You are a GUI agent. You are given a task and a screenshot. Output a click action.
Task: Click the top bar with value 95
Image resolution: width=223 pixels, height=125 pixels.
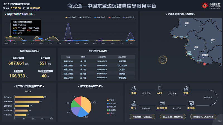pos(29,97)
